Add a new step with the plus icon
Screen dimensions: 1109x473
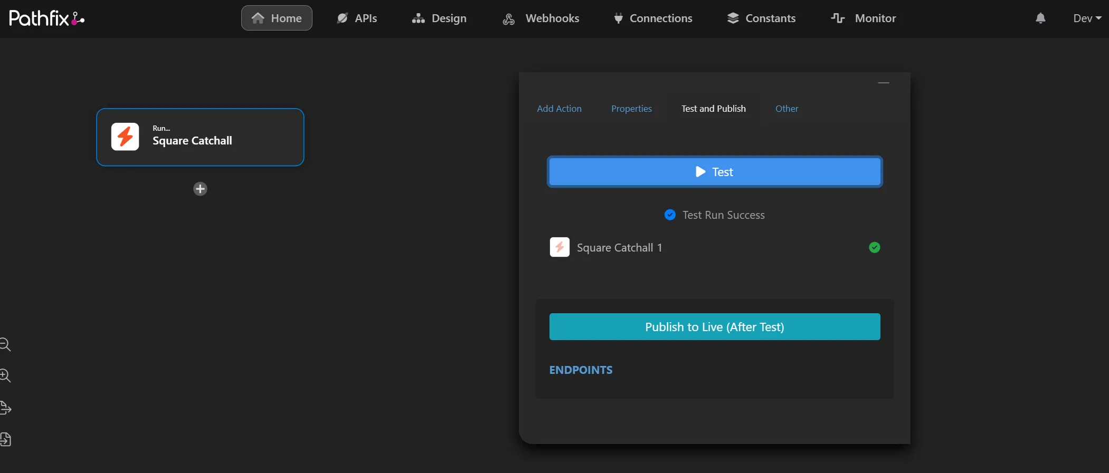[x=200, y=189]
